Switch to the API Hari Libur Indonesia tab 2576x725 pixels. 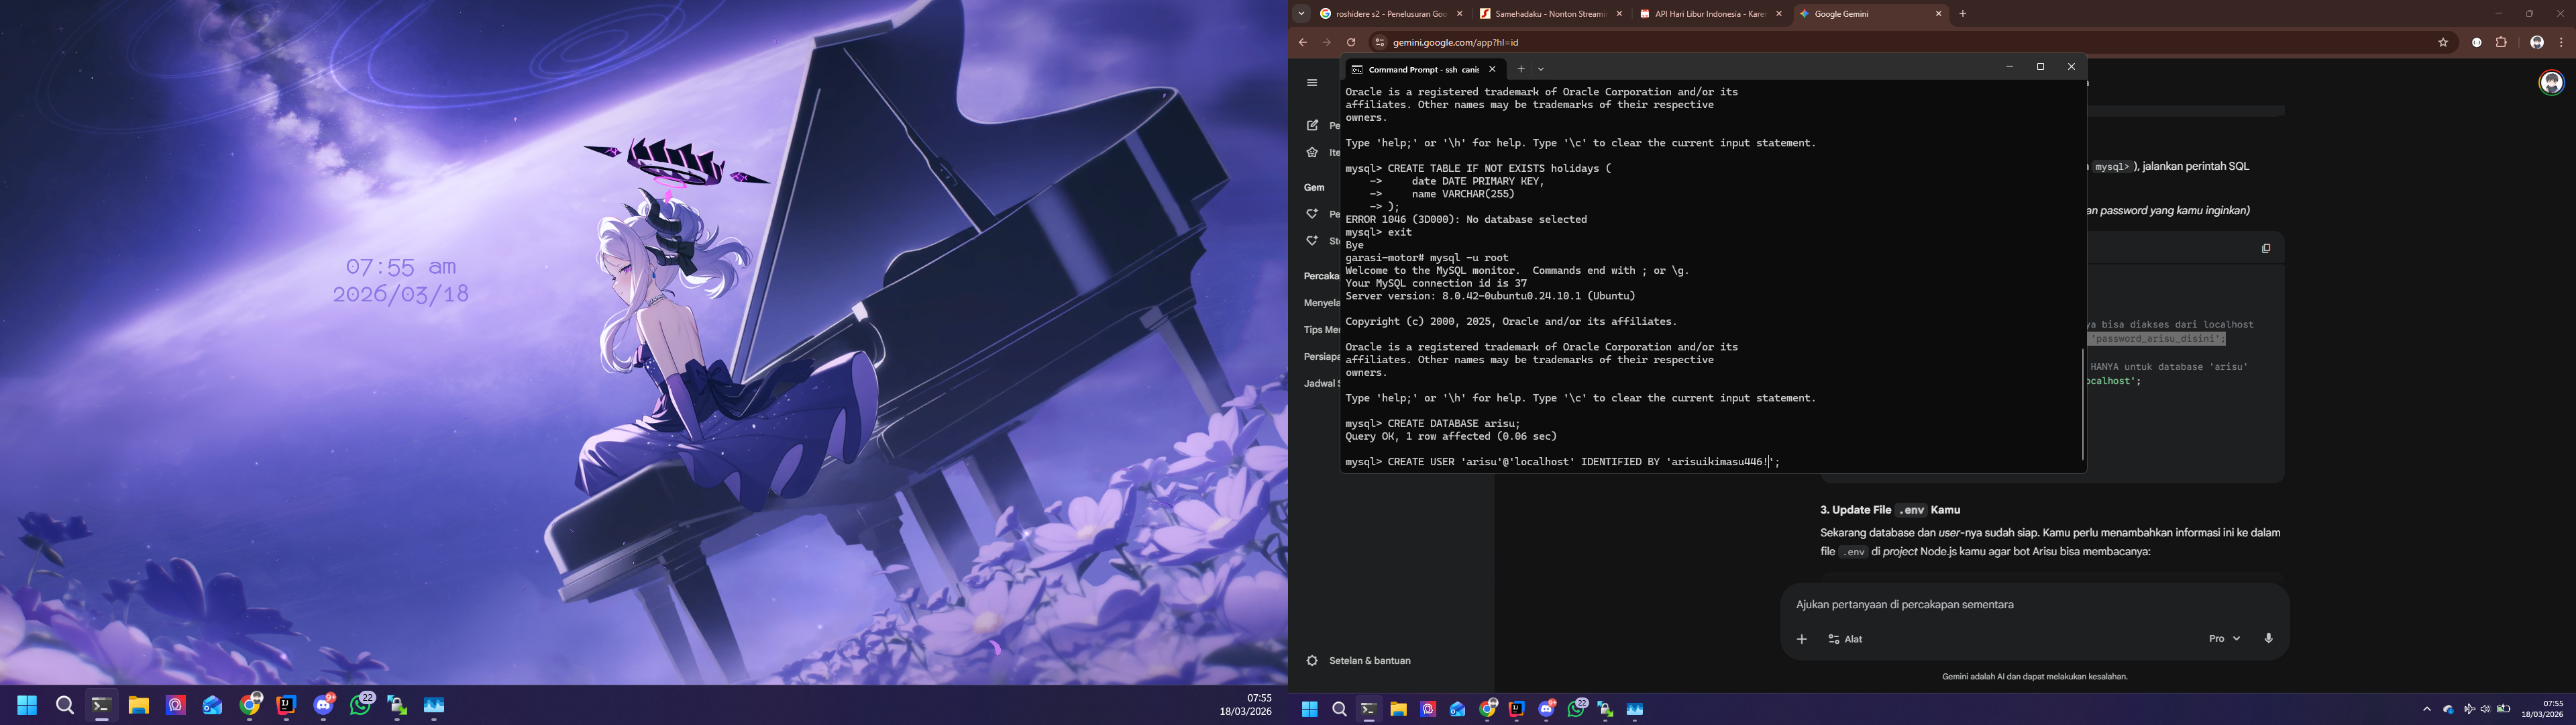click(x=1711, y=14)
